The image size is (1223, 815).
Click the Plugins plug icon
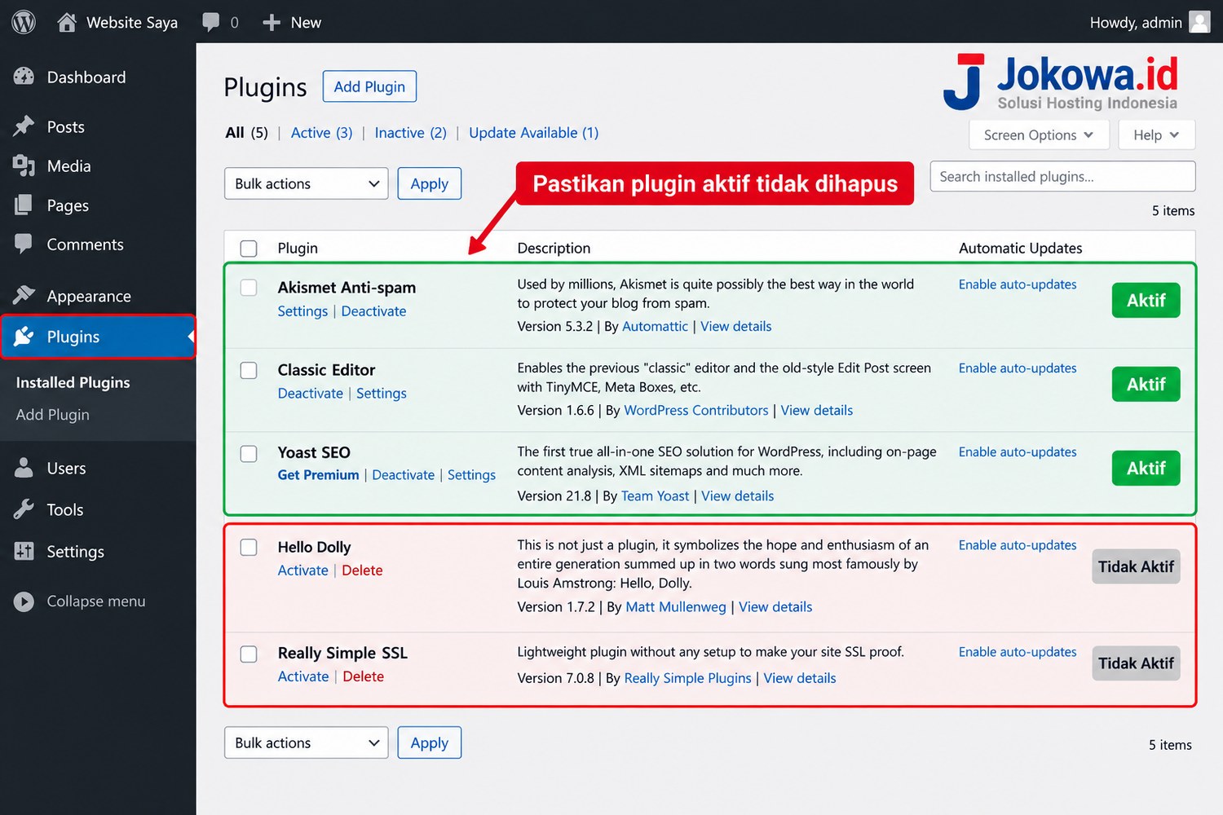tap(24, 336)
